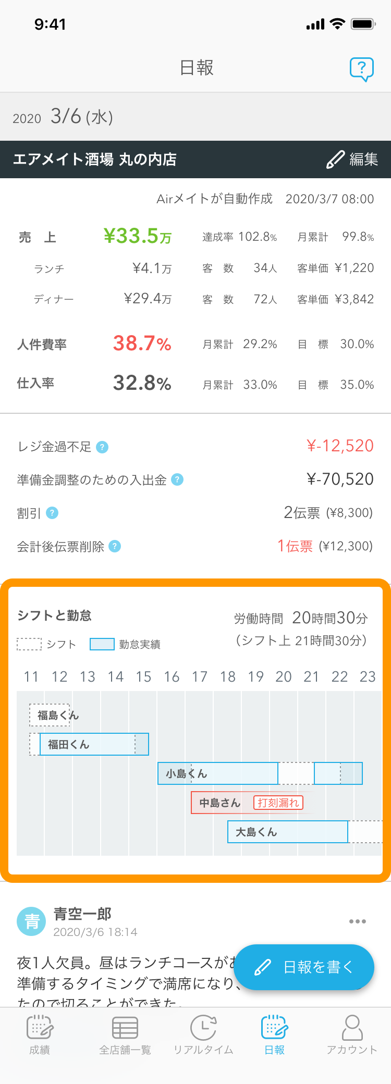
Task: Select 福田くん attendance bar
Action: (94, 744)
